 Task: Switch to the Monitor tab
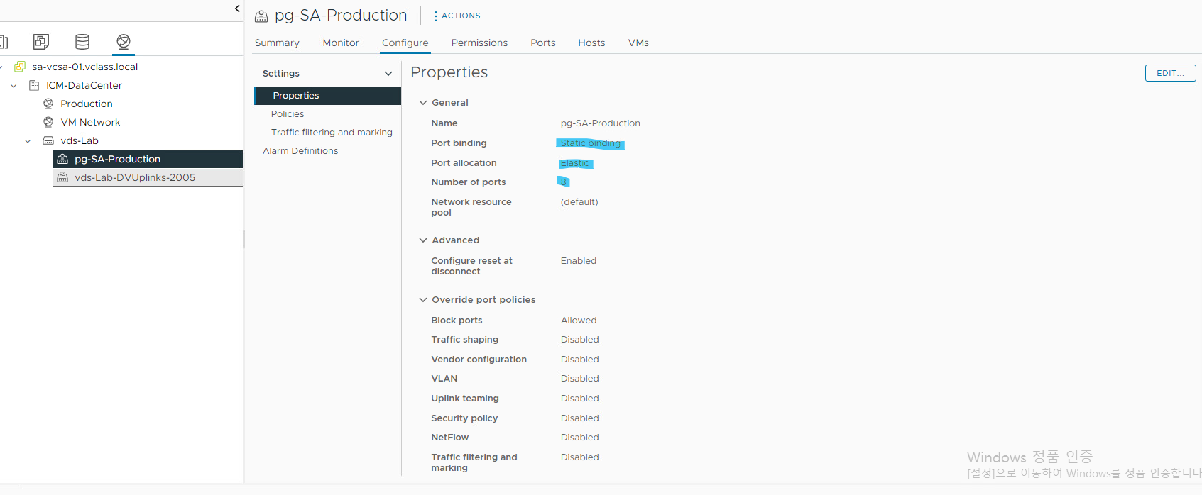(341, 43)
